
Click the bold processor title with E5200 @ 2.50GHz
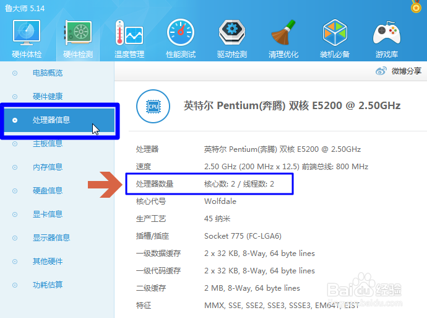tap(292, 105)
